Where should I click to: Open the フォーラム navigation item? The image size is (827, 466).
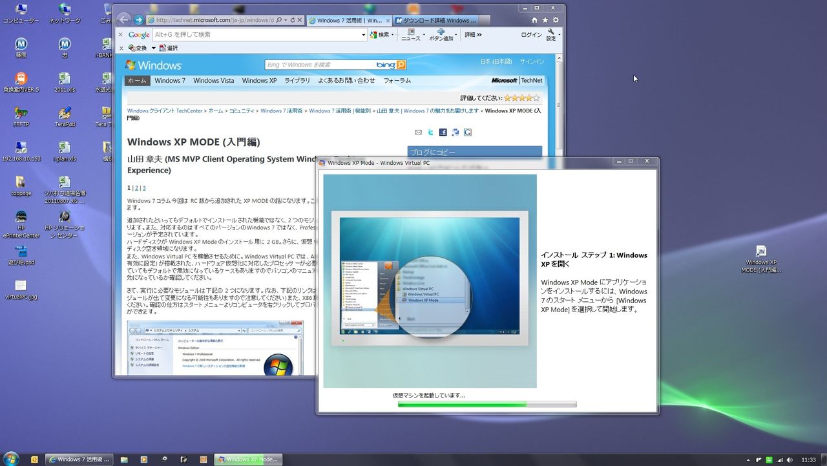[397, 81]
